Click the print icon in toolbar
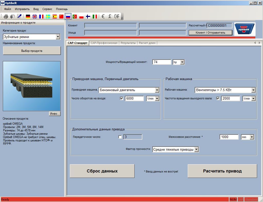Image resolution: width=263 pixels, height=202 pixels. pos(6,16)
